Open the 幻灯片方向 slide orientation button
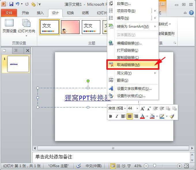 27,27
